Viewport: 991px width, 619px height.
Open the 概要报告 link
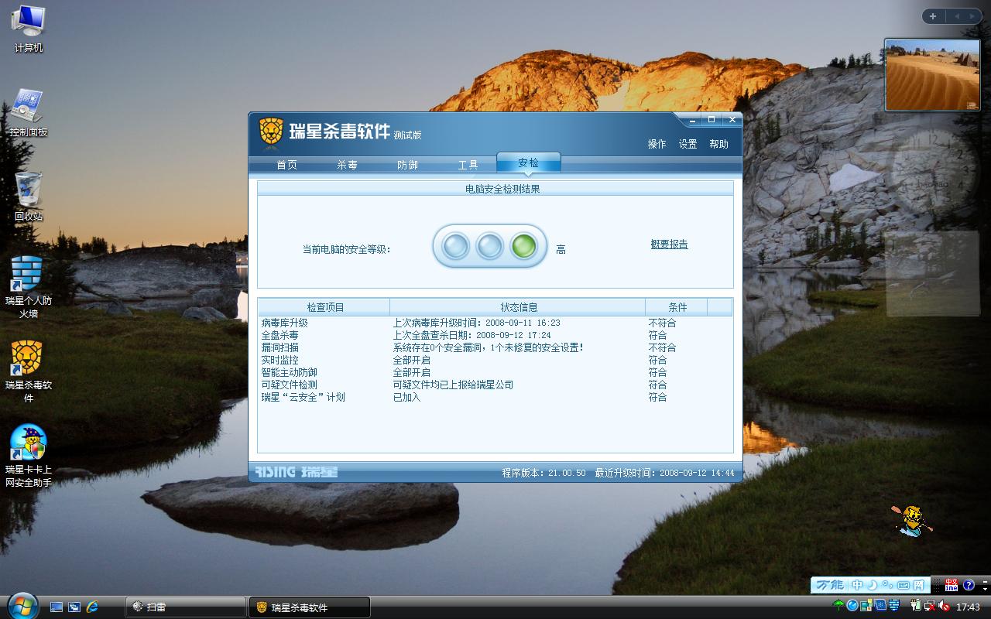coord(670,245)
